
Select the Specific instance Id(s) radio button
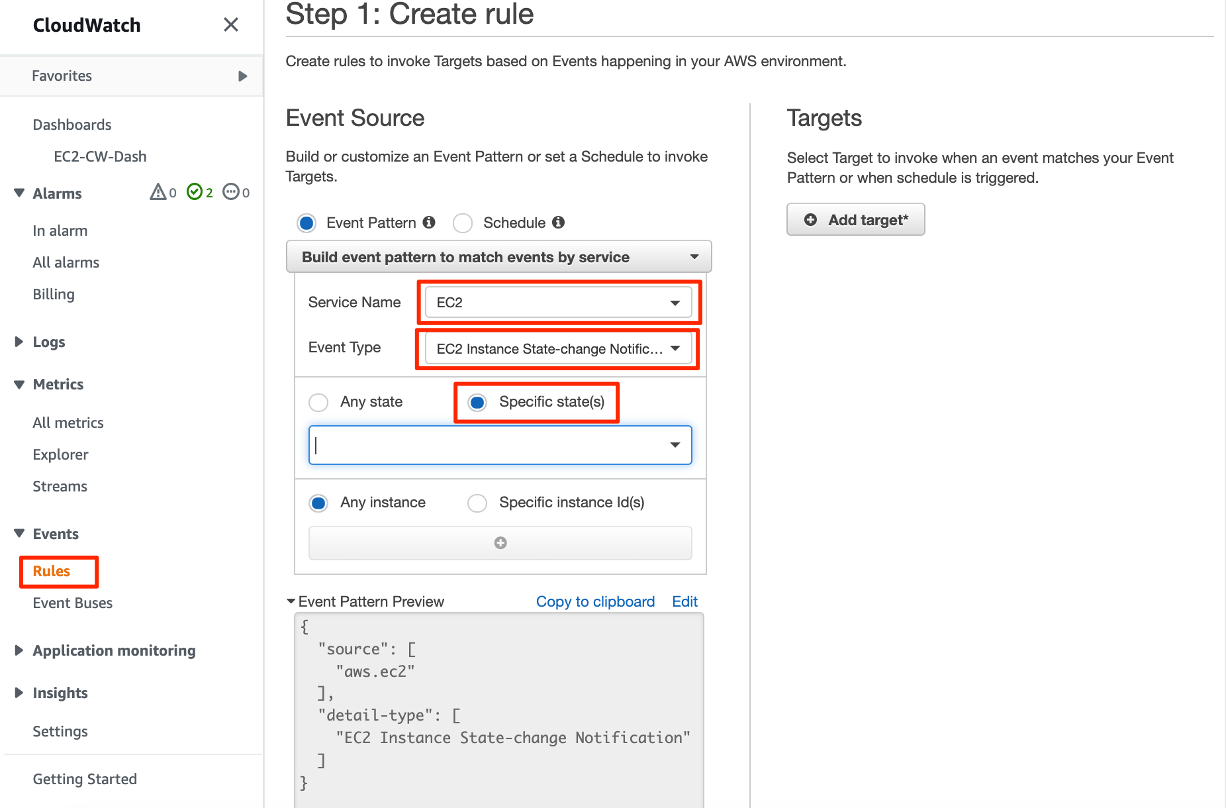point(477,503)
